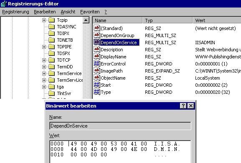Click the TermDD folder icon
The height and width of the screenshot is (163, 241).
pos(52,67)
